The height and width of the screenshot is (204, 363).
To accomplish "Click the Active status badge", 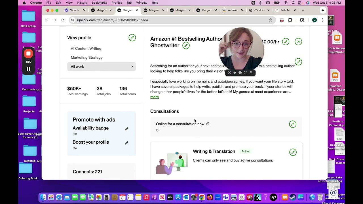I will [246, 151].
